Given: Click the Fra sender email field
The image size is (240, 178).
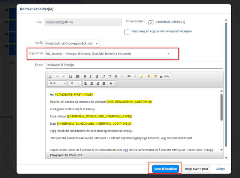Looking at the screenshot, I should point(83,22).
